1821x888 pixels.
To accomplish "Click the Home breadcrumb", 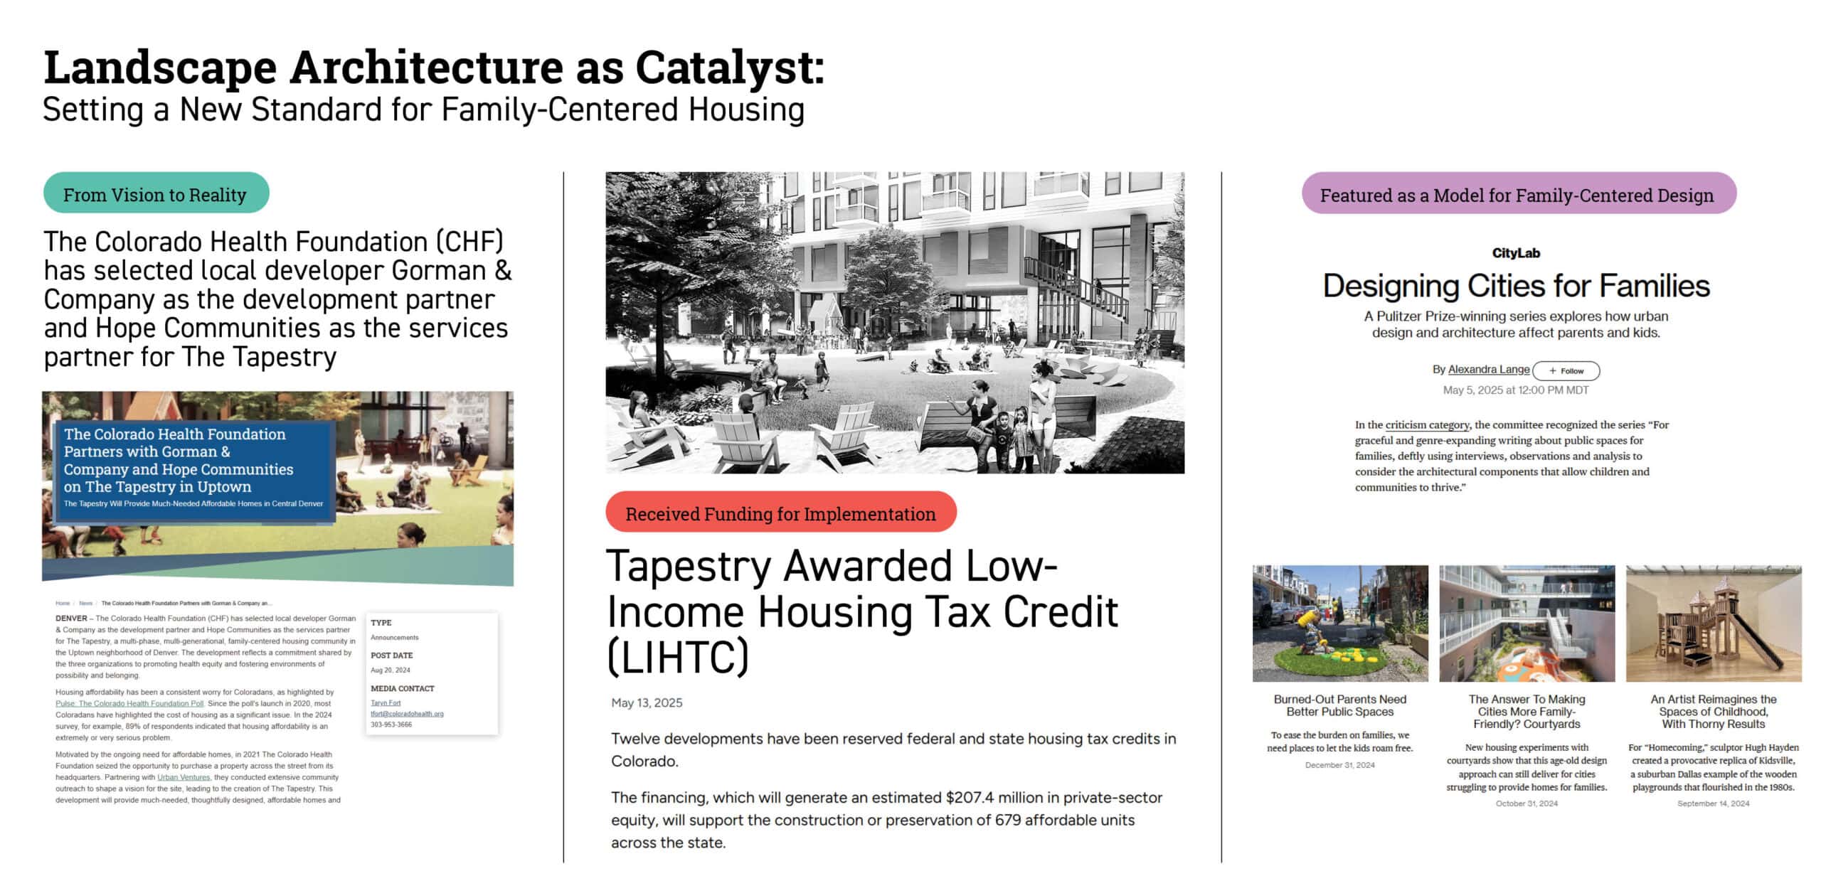I will tap(63, 603).
